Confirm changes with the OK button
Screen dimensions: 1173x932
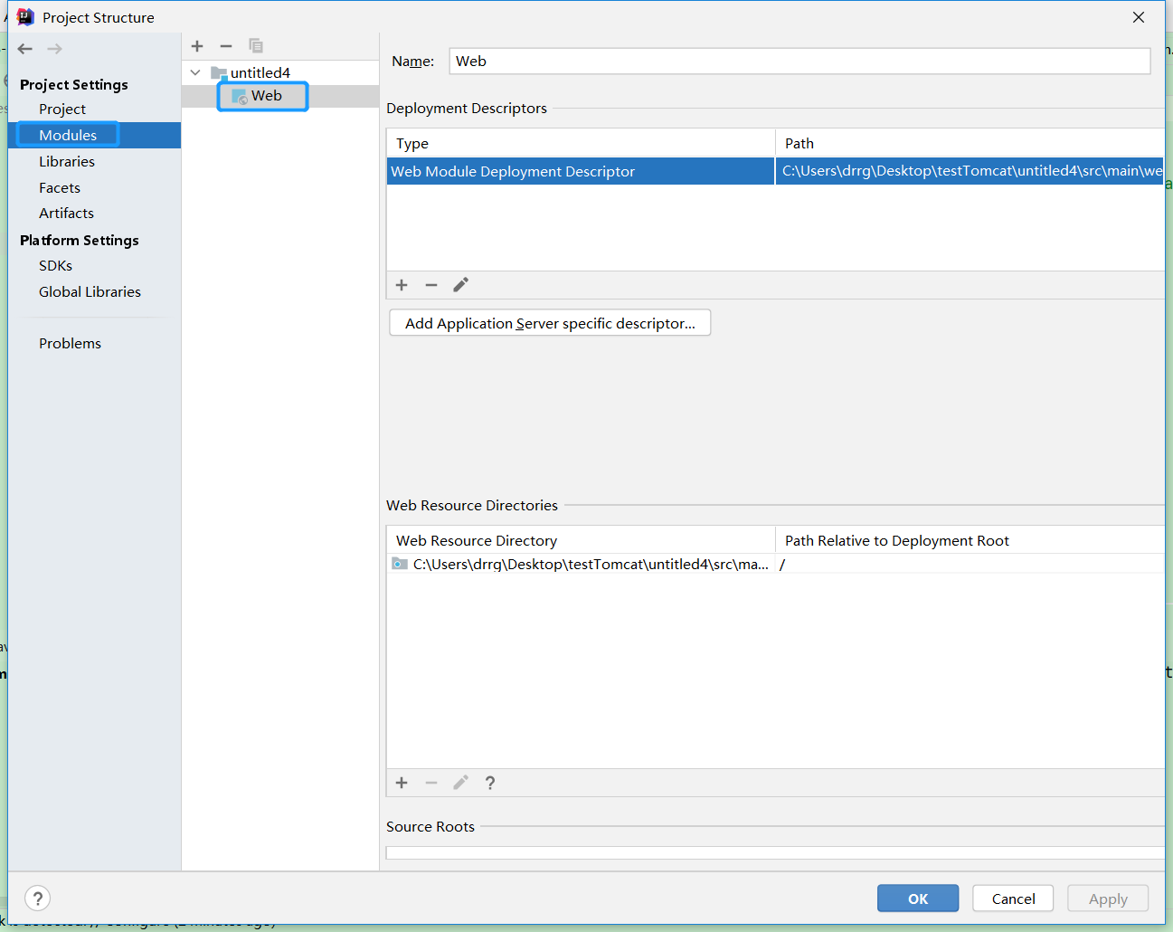click(918, 898)
